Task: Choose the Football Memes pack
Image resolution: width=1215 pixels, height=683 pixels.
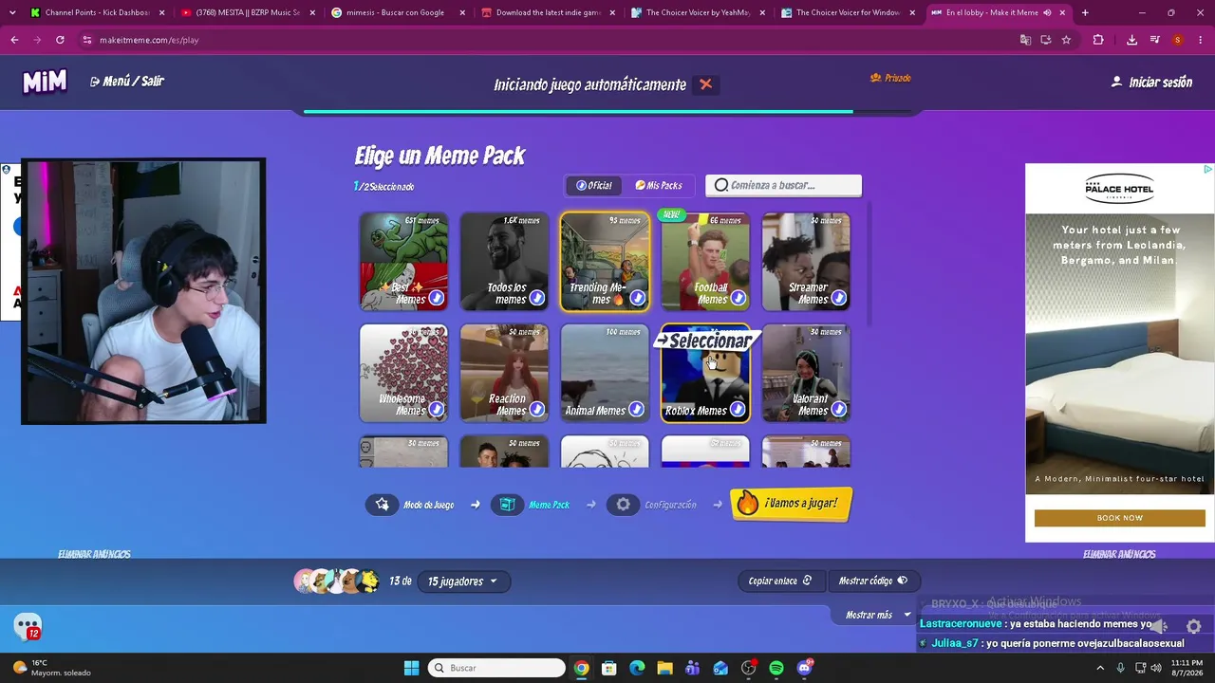Action: (x=705, y=262)
